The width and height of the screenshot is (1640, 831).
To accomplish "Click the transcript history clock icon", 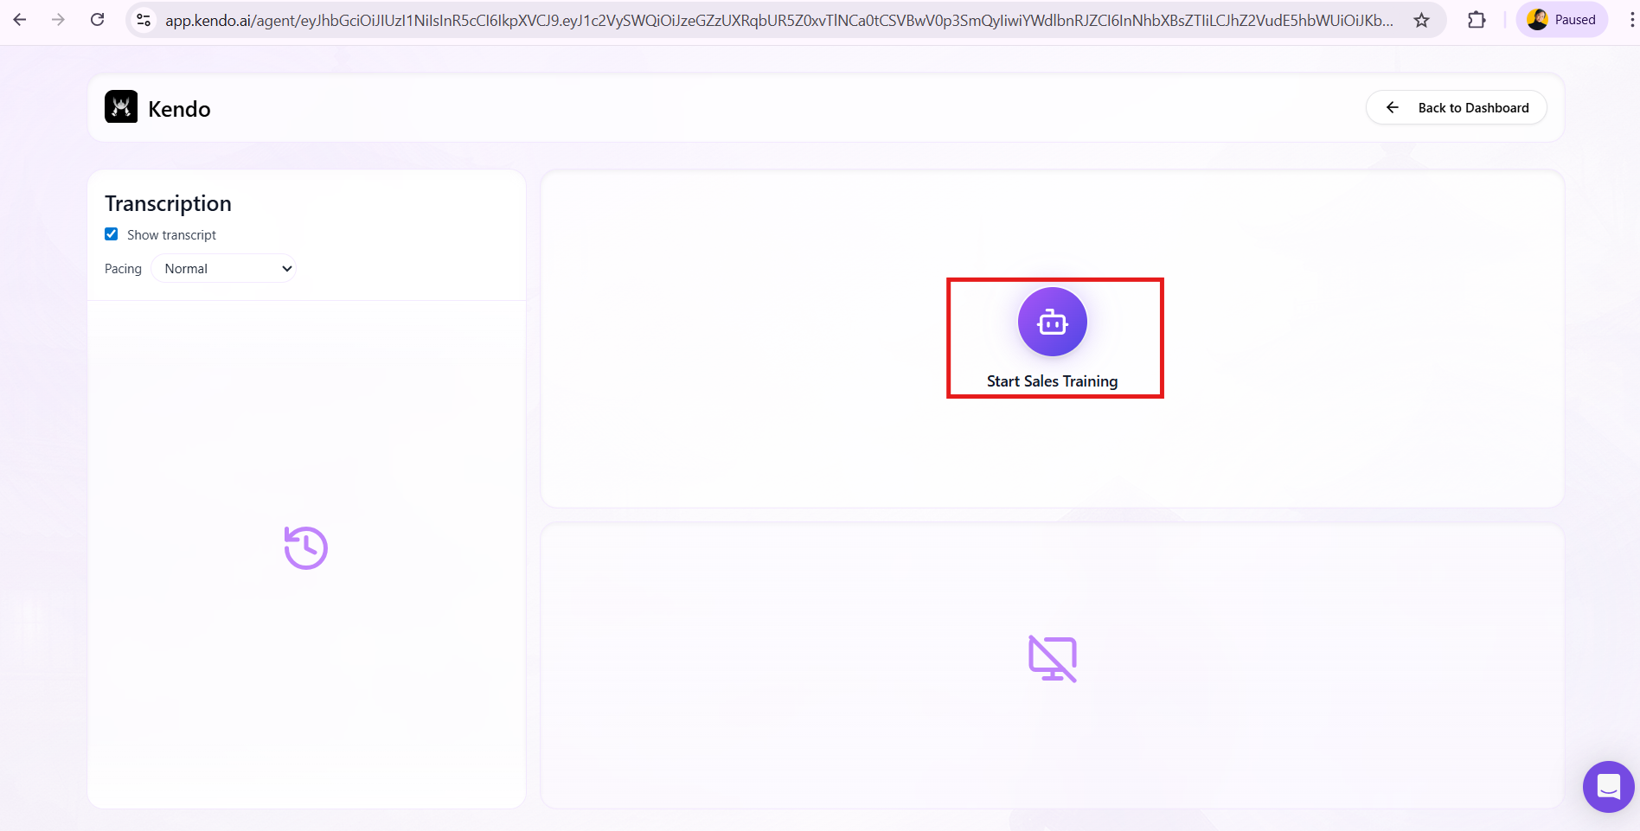I will pos(306,548).
